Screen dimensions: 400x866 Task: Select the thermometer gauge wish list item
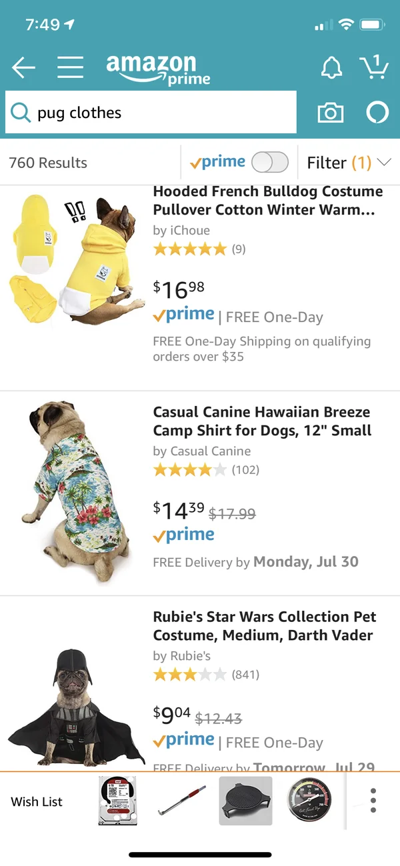click(308, 801)
